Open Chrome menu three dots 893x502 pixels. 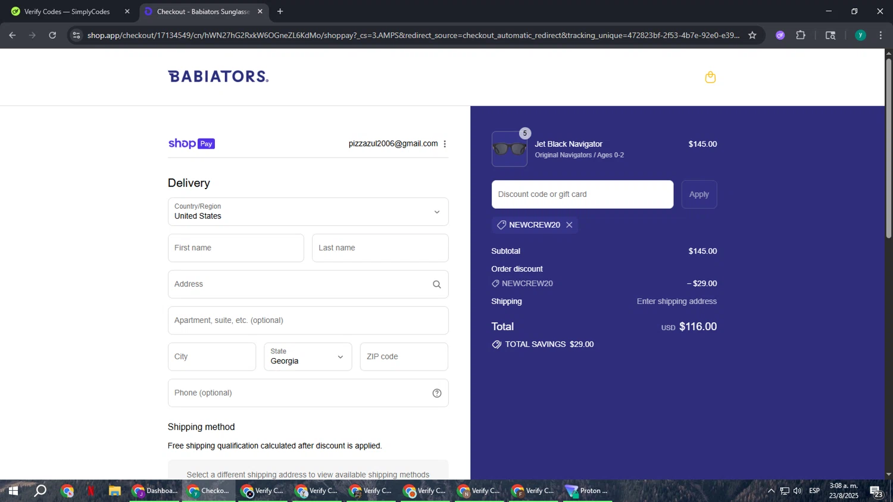coord(880,35)
